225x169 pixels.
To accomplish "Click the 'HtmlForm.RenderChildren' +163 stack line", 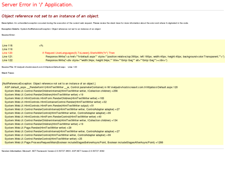I will point(54,98).
